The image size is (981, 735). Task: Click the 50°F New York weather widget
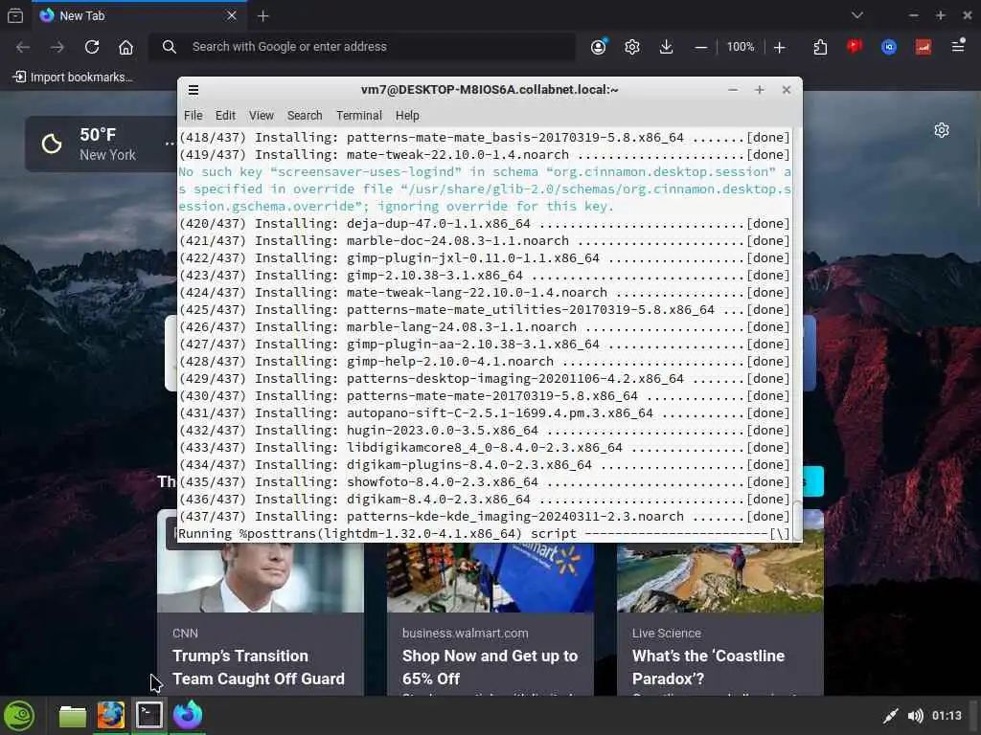click(x=100, y=144)
